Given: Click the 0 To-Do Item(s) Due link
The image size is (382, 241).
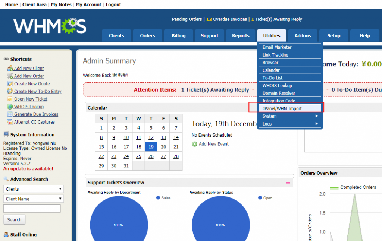Looking at the screenshot, I should 357,90.
